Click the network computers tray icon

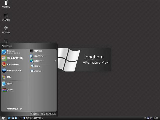pyautogui.click(x=148, y=118)
